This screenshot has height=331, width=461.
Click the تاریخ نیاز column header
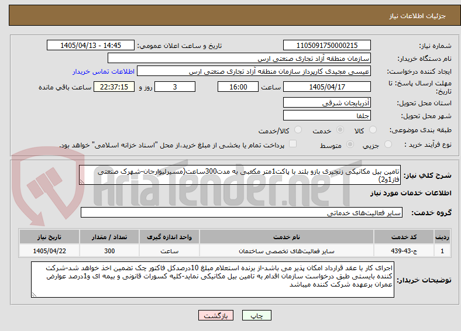click(49, 237)
